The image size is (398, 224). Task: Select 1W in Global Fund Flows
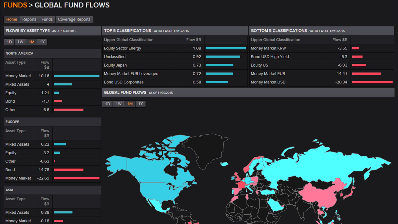click(118, 104)
